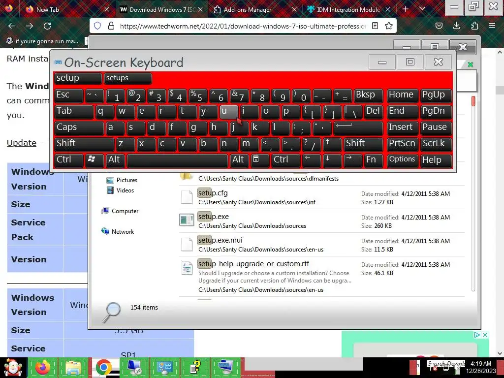Follow the Update link on webpage
Image resolution: width=504 pixels, height=378 pixels.
22,143
